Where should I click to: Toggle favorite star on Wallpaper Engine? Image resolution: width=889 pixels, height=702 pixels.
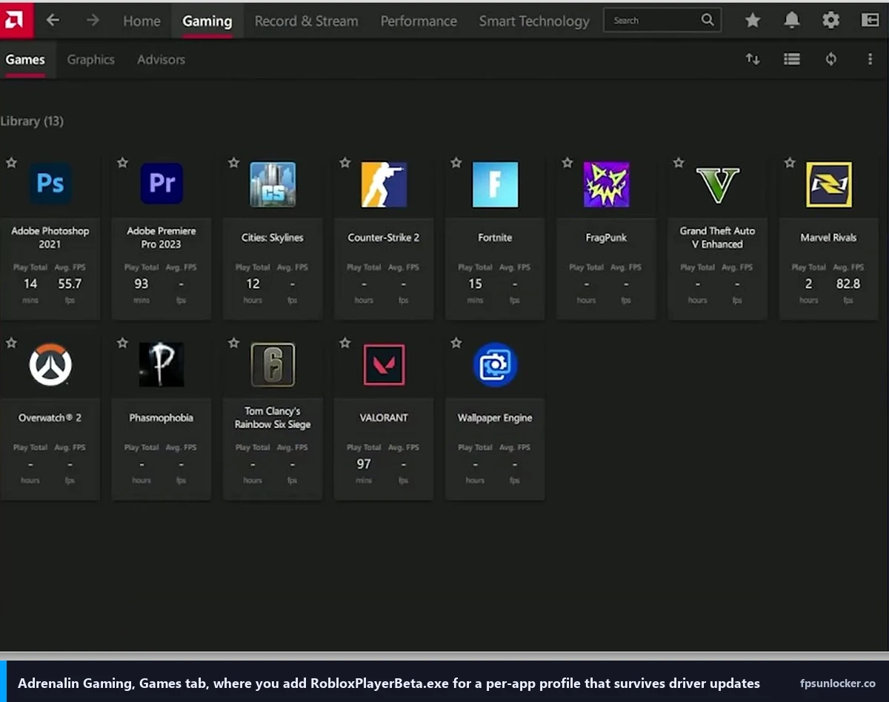456,343
